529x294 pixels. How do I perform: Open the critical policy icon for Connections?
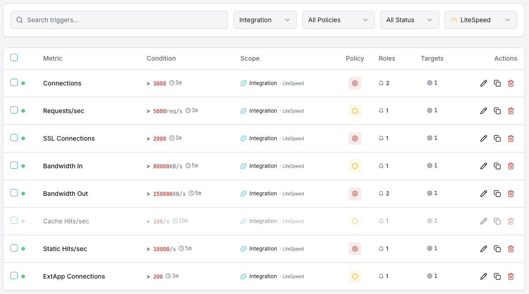(355, 83)
